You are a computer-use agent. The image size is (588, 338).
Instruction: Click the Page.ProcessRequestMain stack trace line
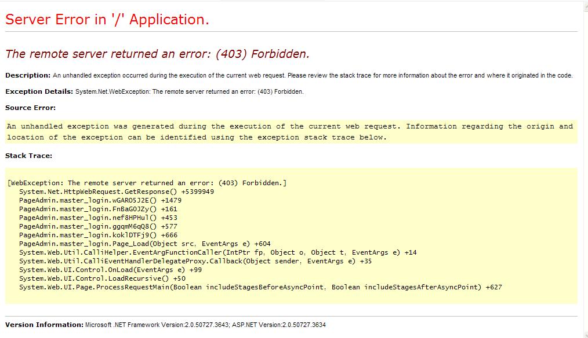[x=260, y=287]
